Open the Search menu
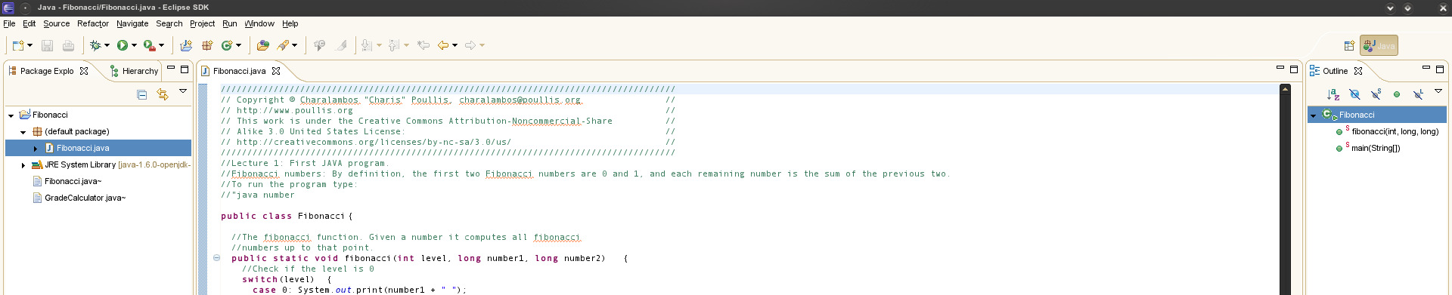Viewport: 1452px width, 295px height. click(x=169, y=23)
